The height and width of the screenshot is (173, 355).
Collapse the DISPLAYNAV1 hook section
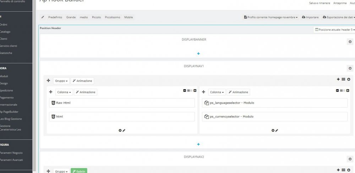pyautogui.click(x=350, y=68)
